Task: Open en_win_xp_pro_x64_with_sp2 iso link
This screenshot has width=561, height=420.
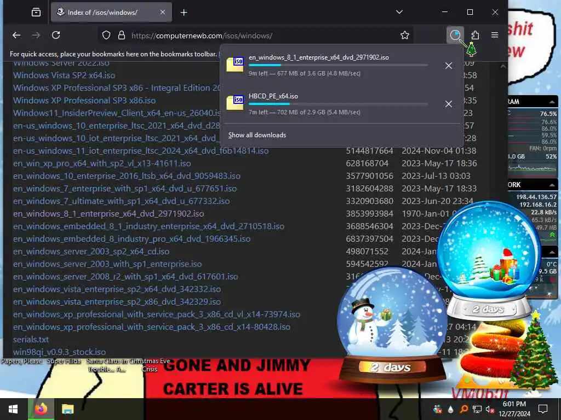Action: tap(102, 163)
